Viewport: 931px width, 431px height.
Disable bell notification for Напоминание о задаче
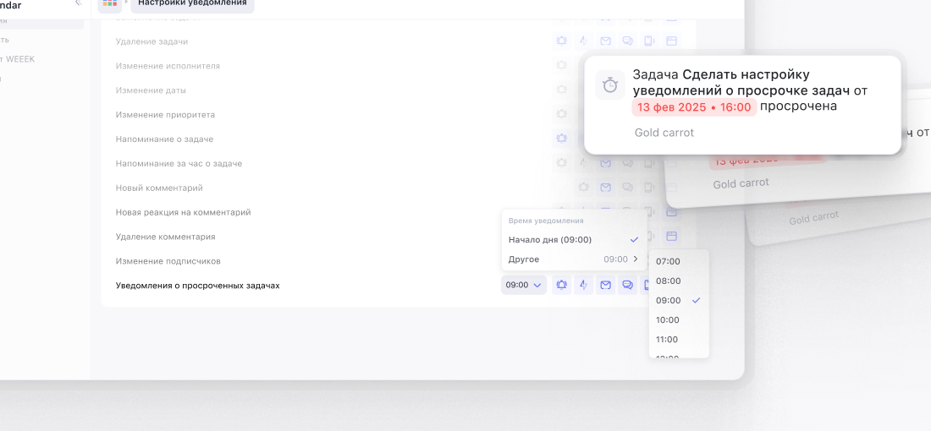(x=562, y=138)
